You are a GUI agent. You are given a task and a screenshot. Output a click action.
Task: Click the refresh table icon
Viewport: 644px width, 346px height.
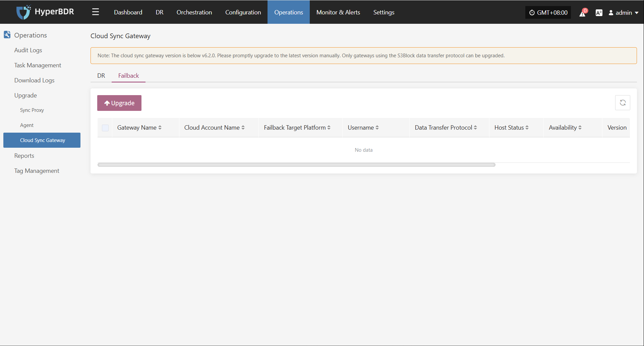[623, 103]
